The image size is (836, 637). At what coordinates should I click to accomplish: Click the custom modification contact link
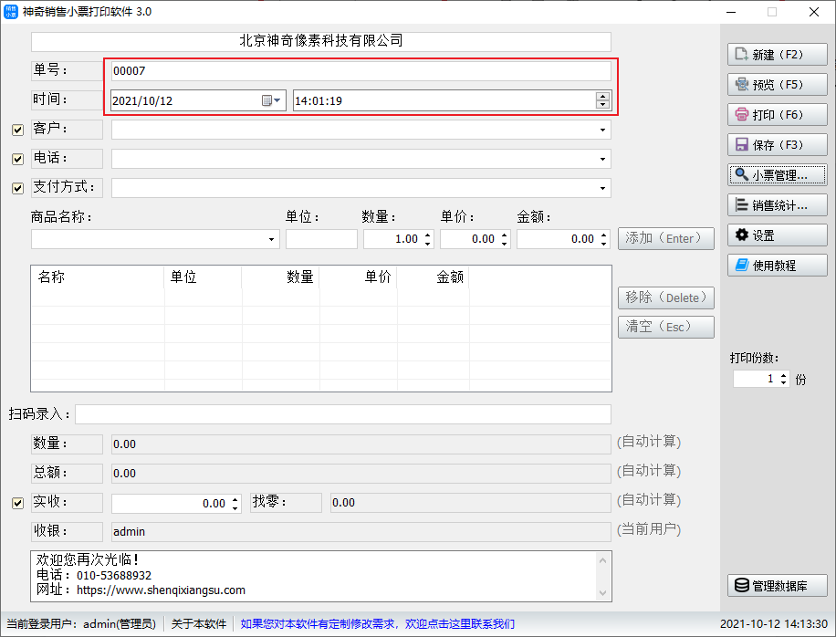(x=377, y=624)
